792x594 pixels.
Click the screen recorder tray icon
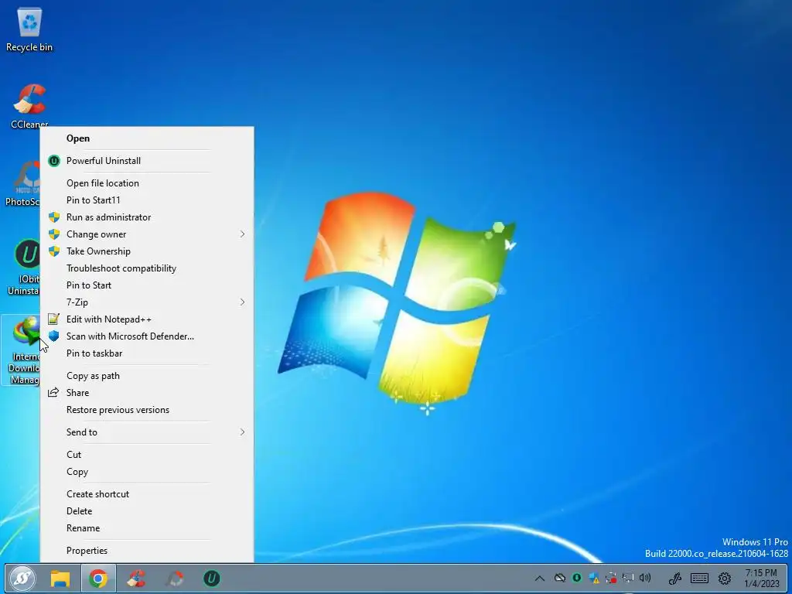pyautogui.click(x=611, y=578)
